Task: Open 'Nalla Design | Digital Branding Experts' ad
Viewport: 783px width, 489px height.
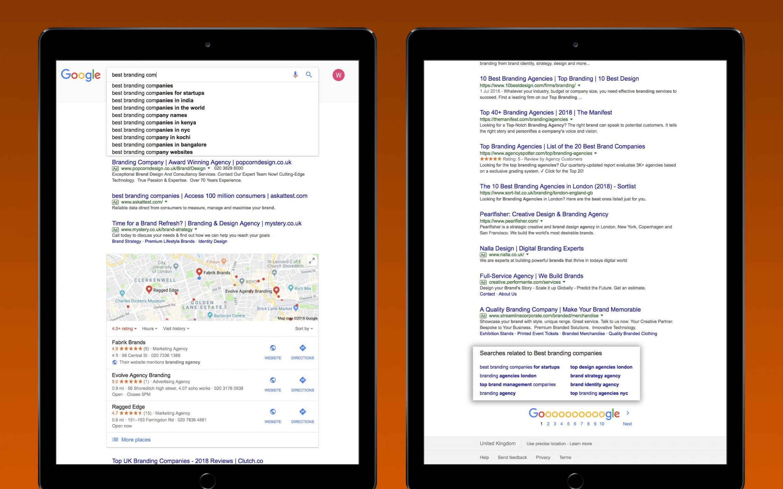Action: pos(532,248)
